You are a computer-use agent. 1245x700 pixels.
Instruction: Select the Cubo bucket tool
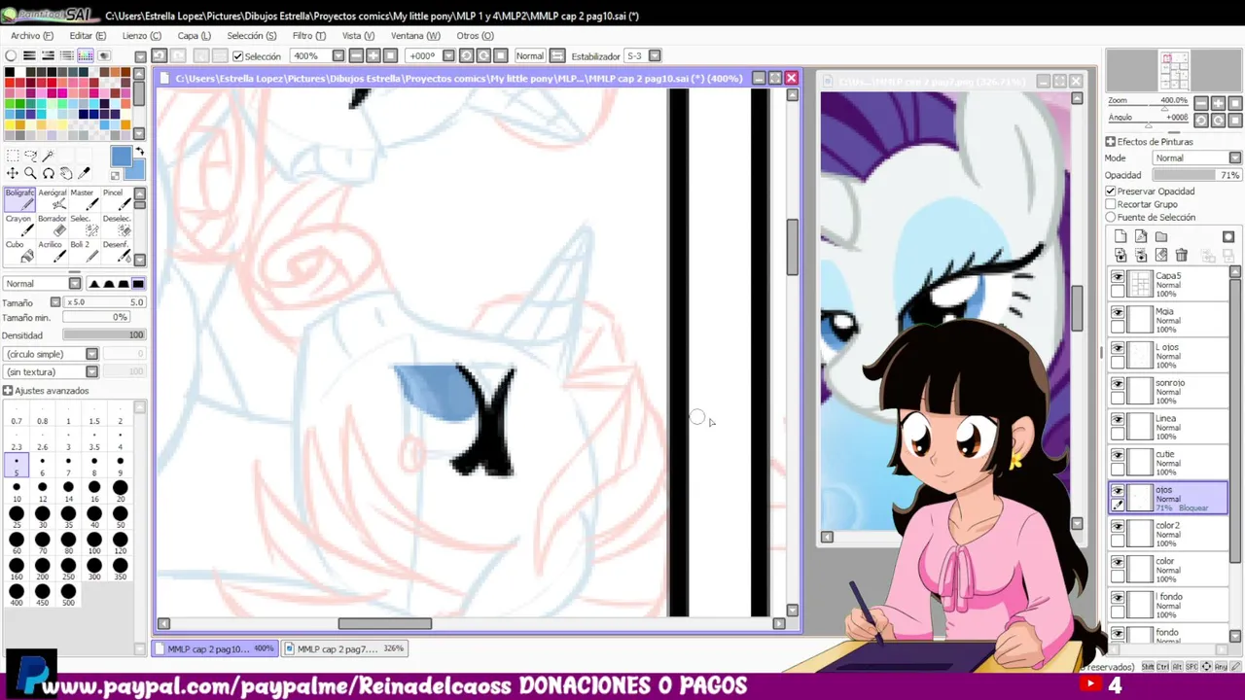[19, 252]
